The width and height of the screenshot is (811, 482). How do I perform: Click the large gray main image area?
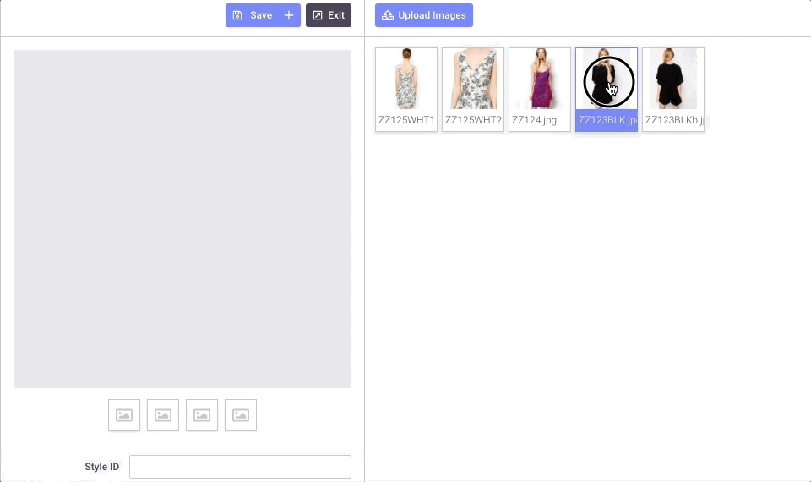point(182,219)
